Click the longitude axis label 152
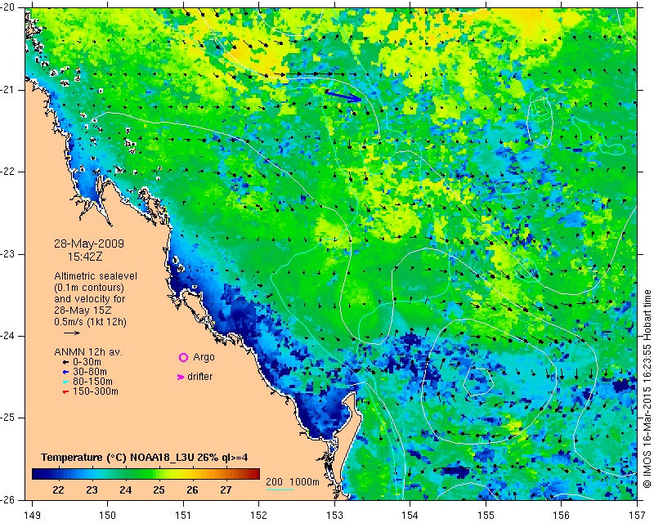This screenshot has width=654, height=523. click(259, 516)
